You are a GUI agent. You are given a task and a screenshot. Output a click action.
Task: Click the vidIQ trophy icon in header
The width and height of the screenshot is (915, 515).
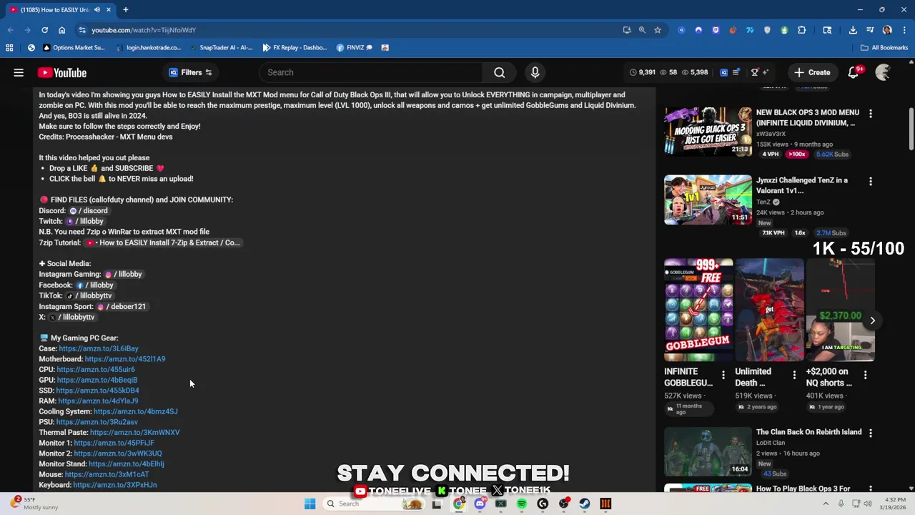(x=754, y=72)
